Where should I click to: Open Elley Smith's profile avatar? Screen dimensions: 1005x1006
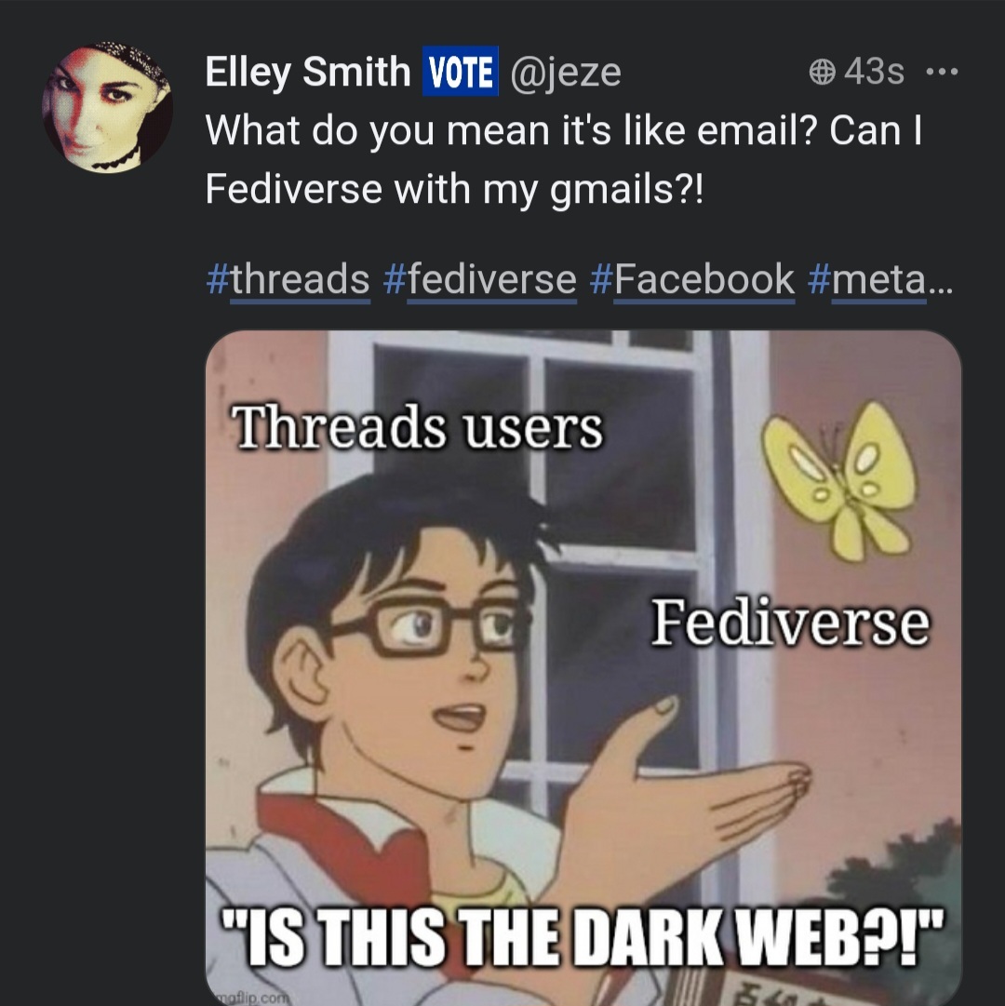pyautogui.click(x=107, y=108)
